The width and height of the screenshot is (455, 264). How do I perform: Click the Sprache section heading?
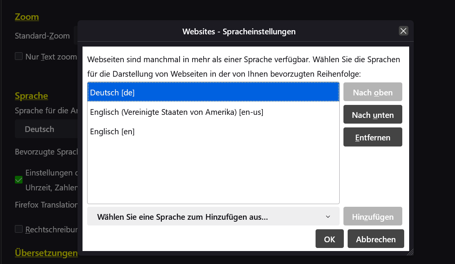click(31, 95)
